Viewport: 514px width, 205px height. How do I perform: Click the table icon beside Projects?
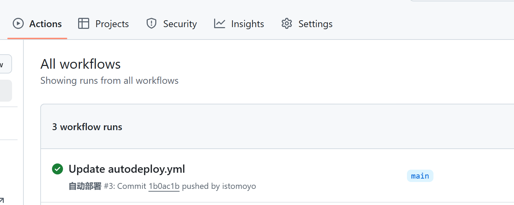click(x=84, y=24)
